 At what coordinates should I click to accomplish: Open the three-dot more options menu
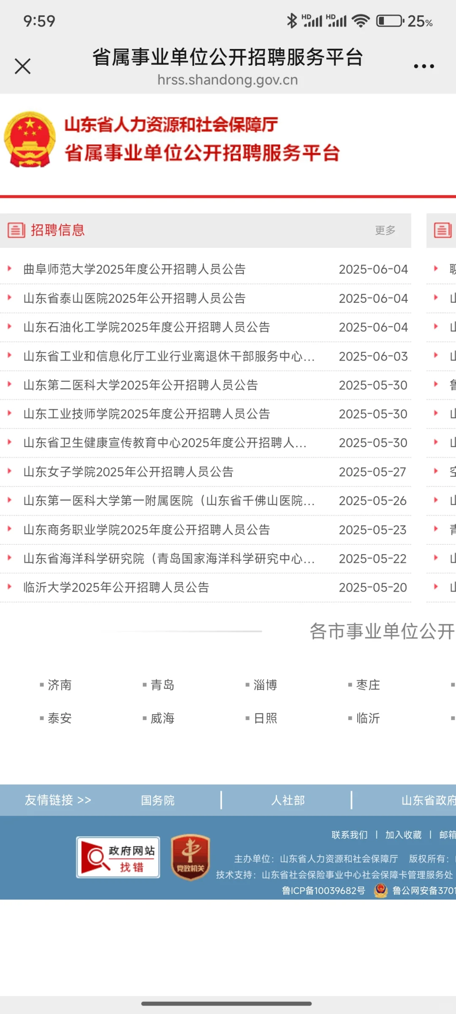(x=423, y=66)
